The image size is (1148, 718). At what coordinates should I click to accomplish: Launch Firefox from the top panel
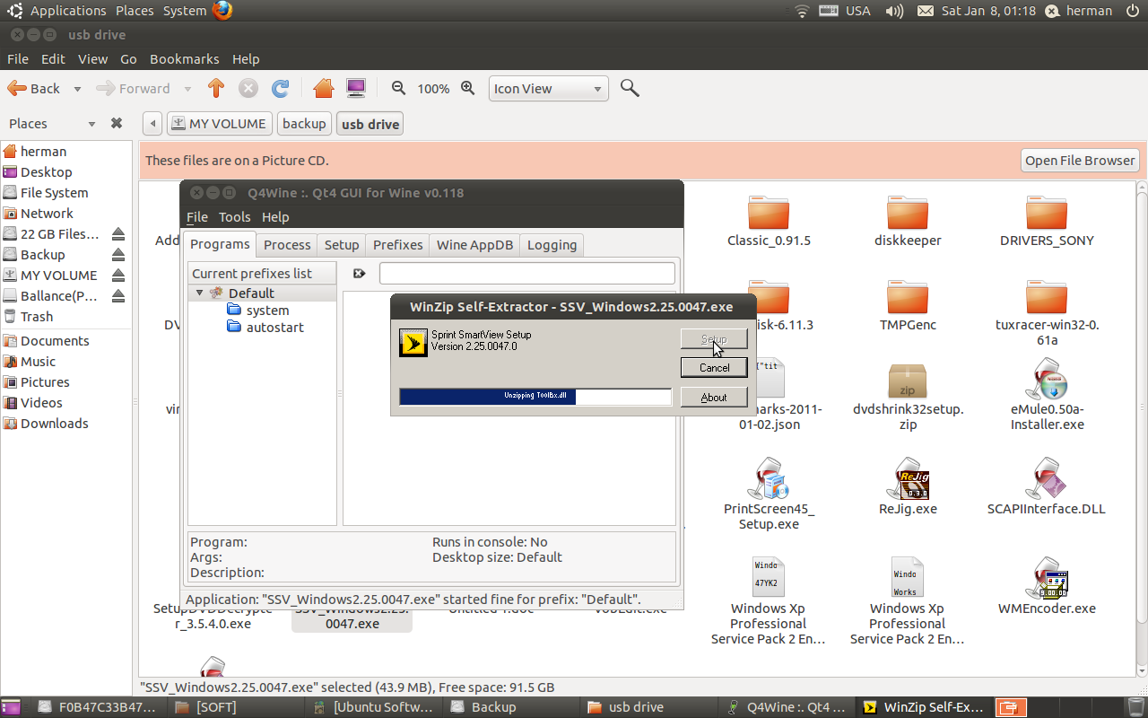pyautogui.click(x=222, y=11)
